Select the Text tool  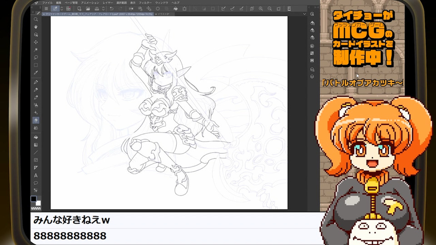[36, 175]
